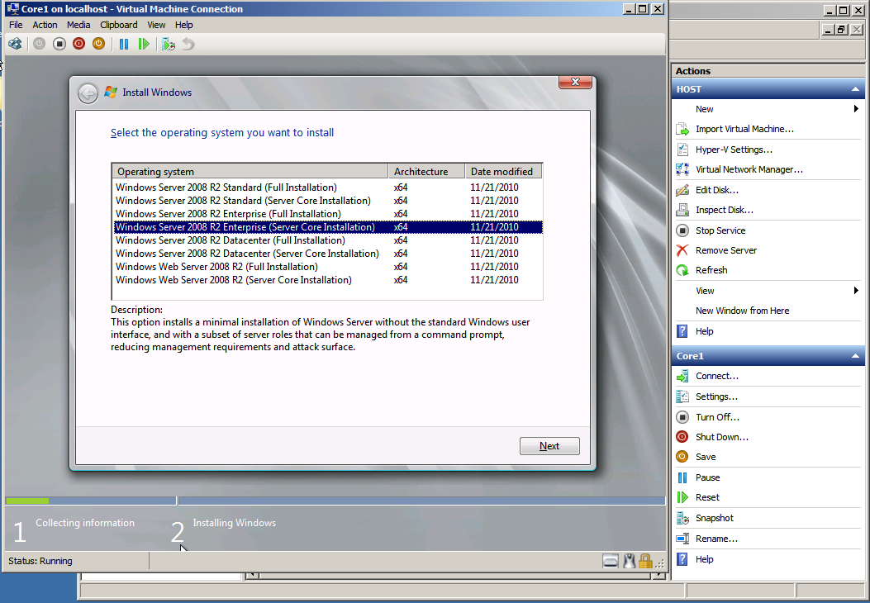Click New Window from Here

point(743,311)
